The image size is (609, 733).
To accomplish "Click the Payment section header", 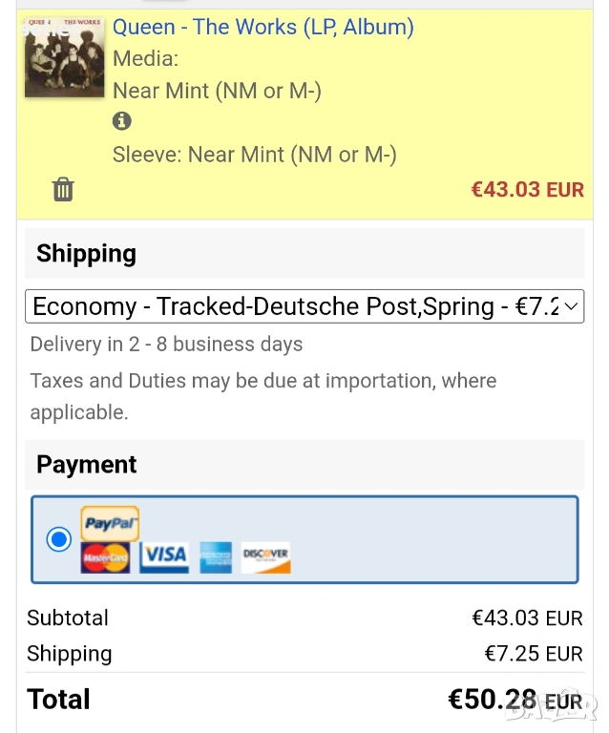I will coord(86,465).
